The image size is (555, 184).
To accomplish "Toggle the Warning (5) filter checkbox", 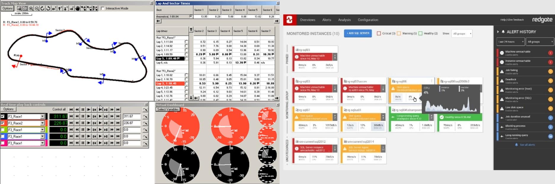I will pos(399,33).
